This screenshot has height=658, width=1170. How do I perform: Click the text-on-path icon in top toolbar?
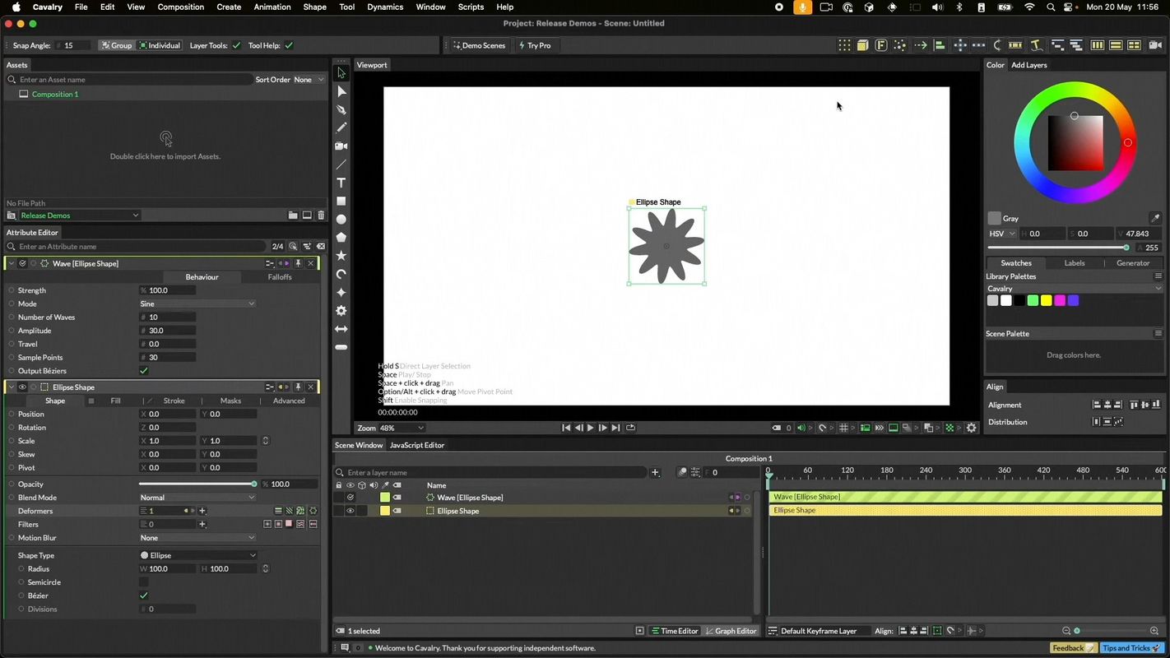pos(1036,45)
